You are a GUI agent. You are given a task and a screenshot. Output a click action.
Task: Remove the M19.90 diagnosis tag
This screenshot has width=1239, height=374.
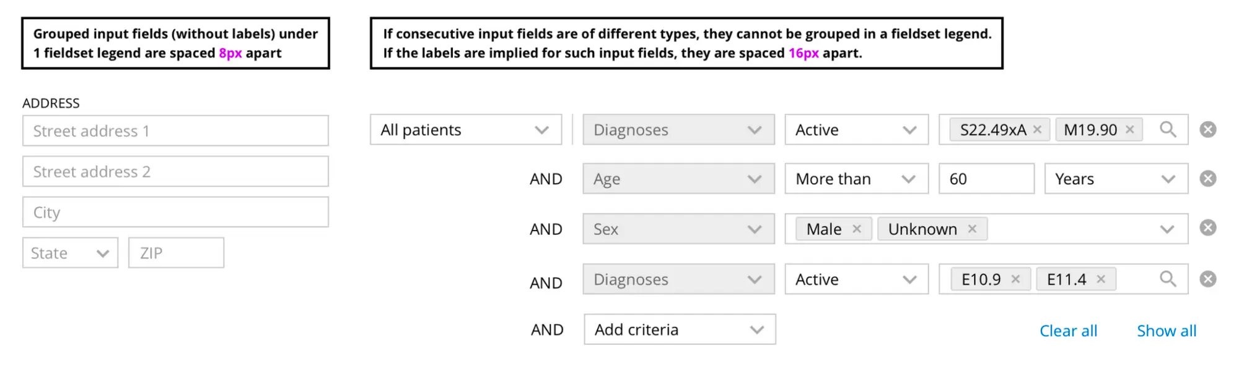[1129, 130]
